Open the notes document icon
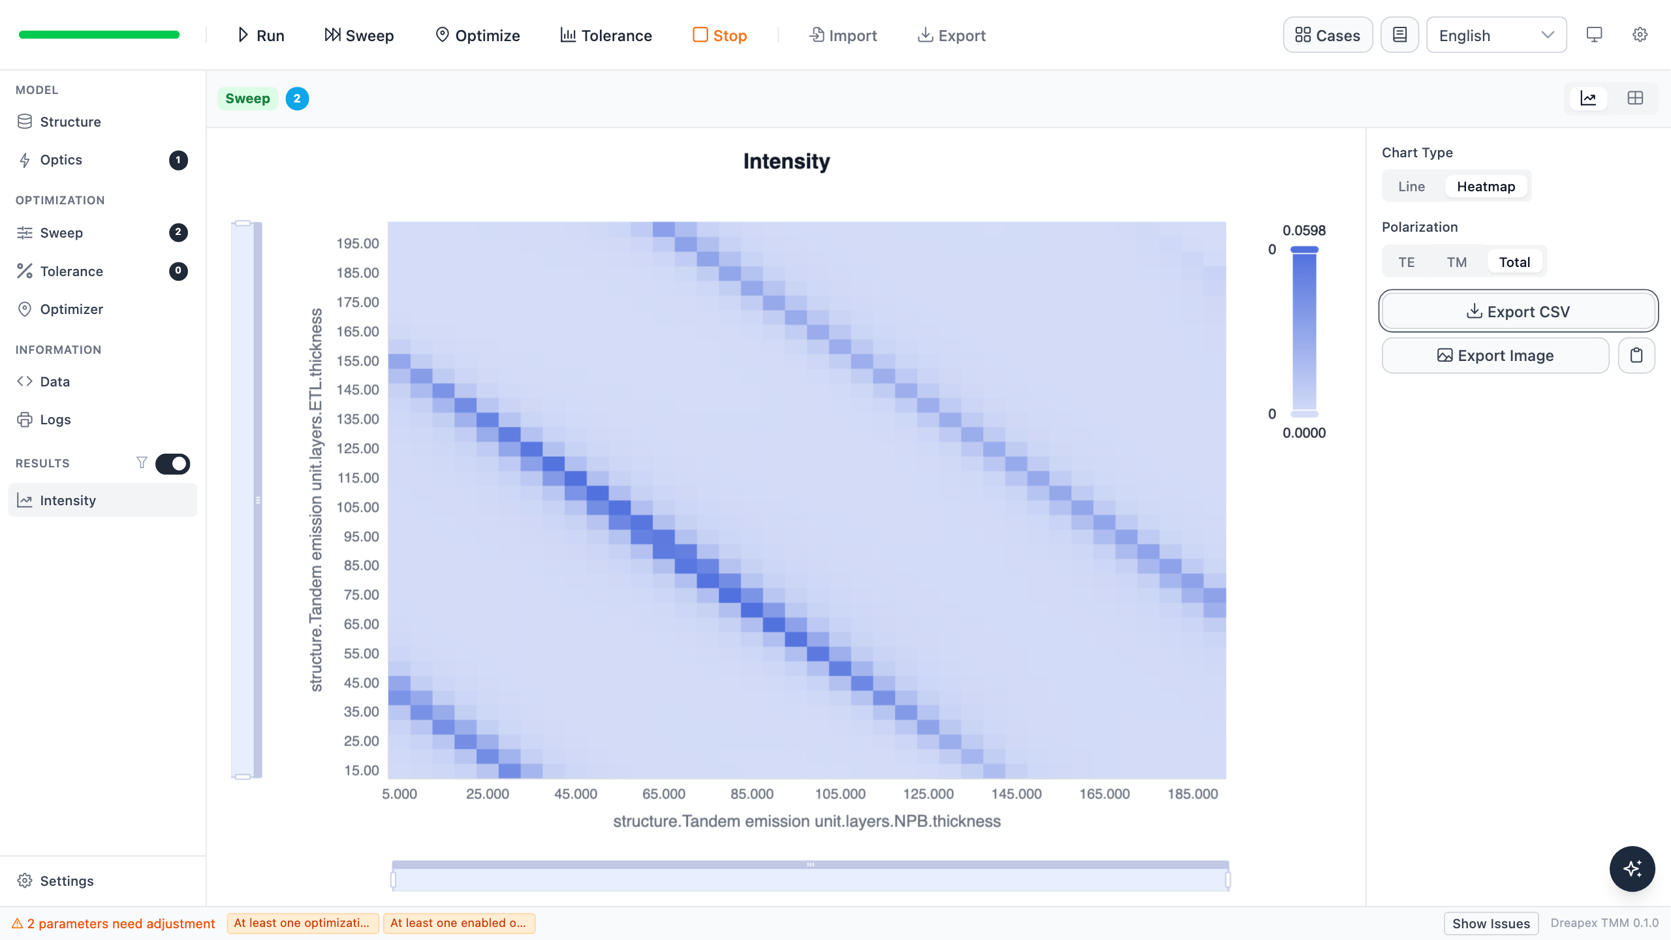The height and width of the screenshot is (940, 1671). (x=1399, y=35)
